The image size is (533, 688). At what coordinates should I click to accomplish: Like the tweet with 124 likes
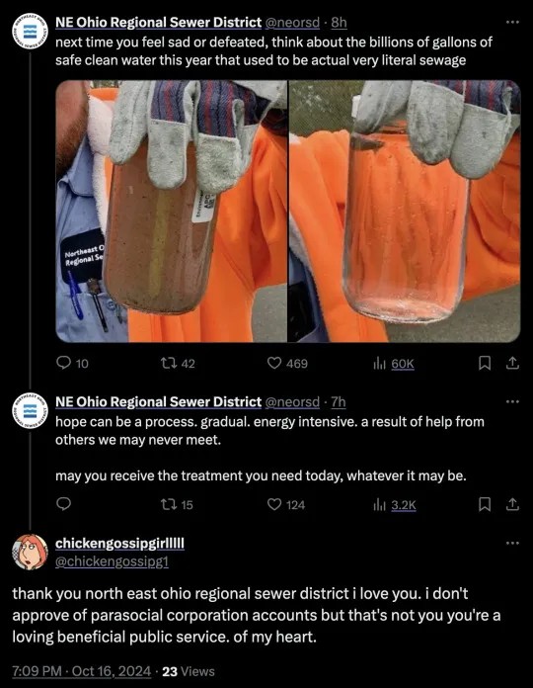[x=274, y=504]
